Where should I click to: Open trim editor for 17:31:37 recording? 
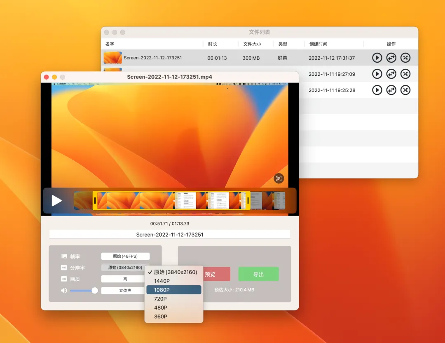(x=405, y=58)
